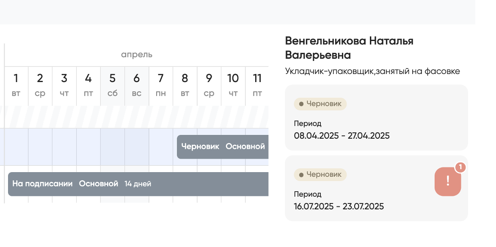Screen dimensions: 496x247
Task: Select Sunday April 6 column header
Action: [x=137, y=85]
